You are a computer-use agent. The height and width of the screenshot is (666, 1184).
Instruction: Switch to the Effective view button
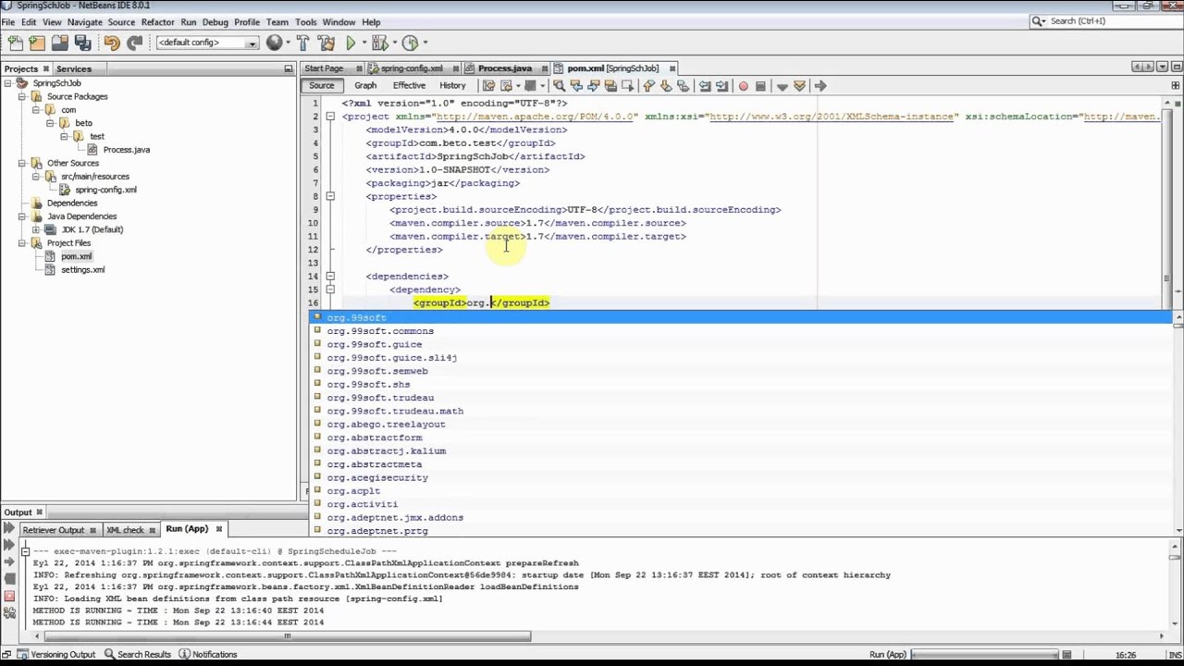(409, 86)
